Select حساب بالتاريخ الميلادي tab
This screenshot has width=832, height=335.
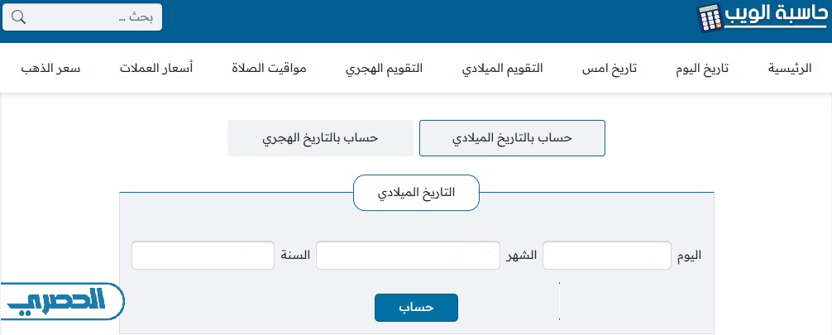[512, 138]
